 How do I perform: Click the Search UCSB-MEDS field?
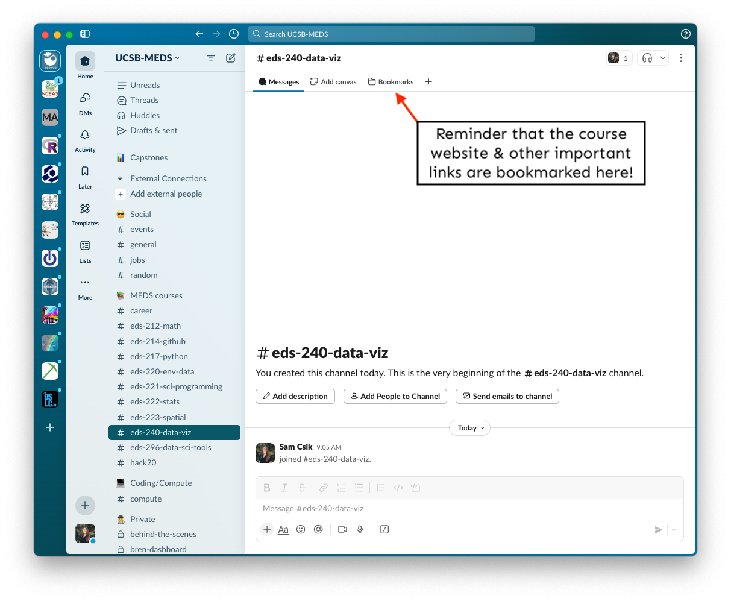point(391,34)
